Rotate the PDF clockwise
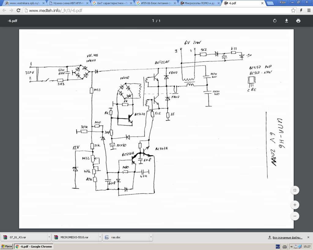This screenshot has height=250, width=313. click(x=275, y=21)
